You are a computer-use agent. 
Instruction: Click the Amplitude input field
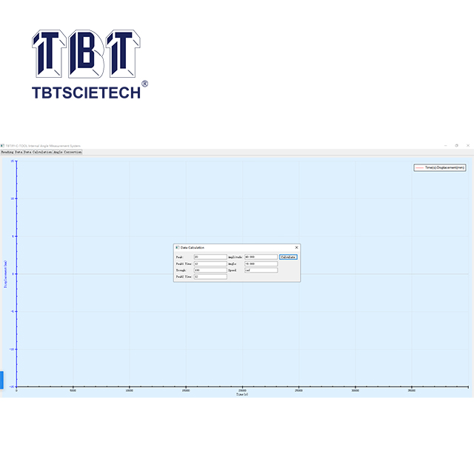pos(261,257)
